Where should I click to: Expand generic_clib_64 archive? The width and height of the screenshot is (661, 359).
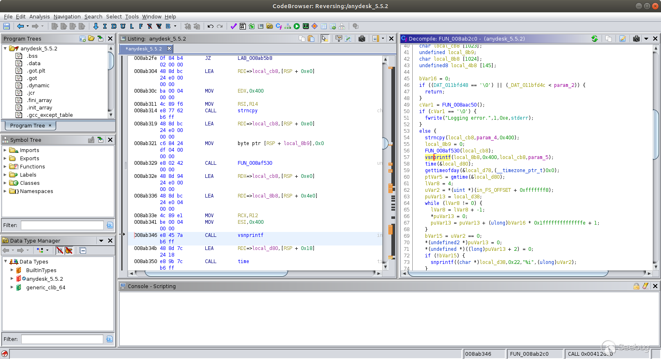coord(12,288)
